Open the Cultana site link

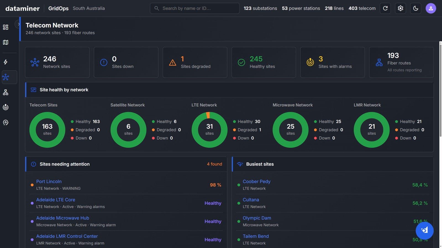[x=251, y=200]
